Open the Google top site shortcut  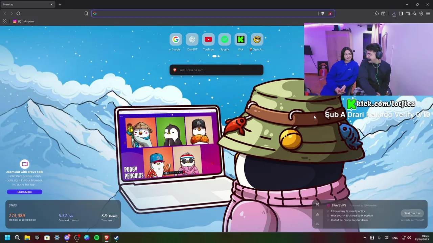(176, 42)
